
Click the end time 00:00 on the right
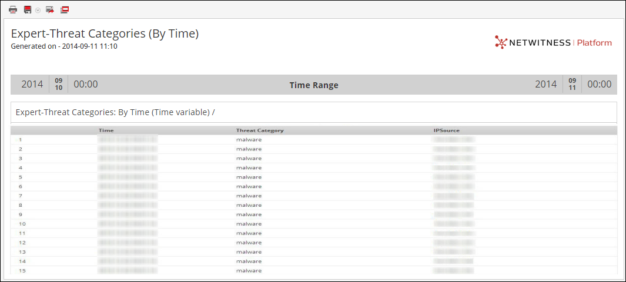pyautogui.click(x=599, y=84)
